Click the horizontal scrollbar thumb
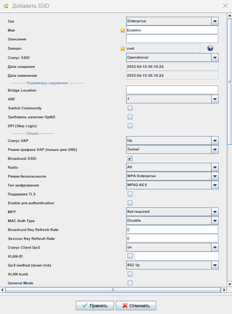The image size is (232, 314). pos(113,290)
